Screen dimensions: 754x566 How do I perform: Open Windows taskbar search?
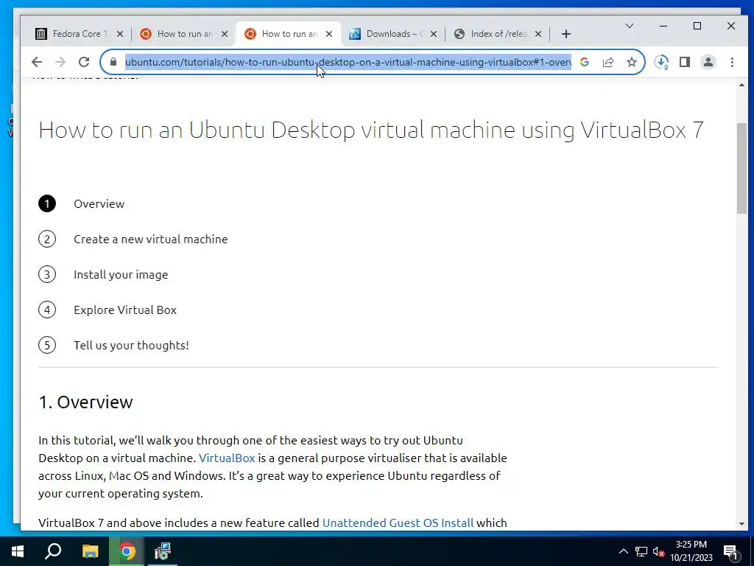tap(53, 551)
